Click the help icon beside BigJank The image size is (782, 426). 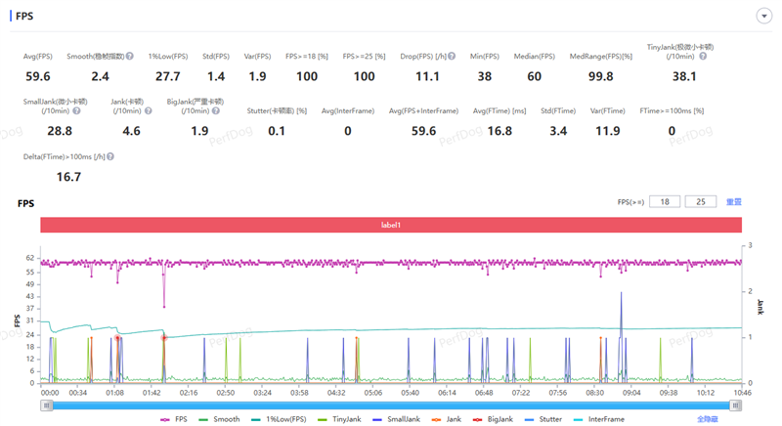click(x=216, y=111)
